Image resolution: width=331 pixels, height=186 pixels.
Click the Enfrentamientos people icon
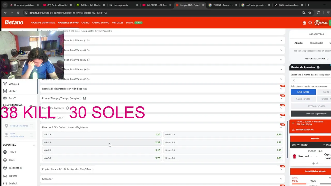coord(294,130)
